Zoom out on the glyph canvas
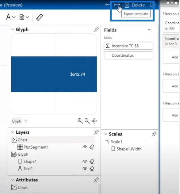Image resolution: width=180 pixels, height=194 pixels. coord(87,121)
